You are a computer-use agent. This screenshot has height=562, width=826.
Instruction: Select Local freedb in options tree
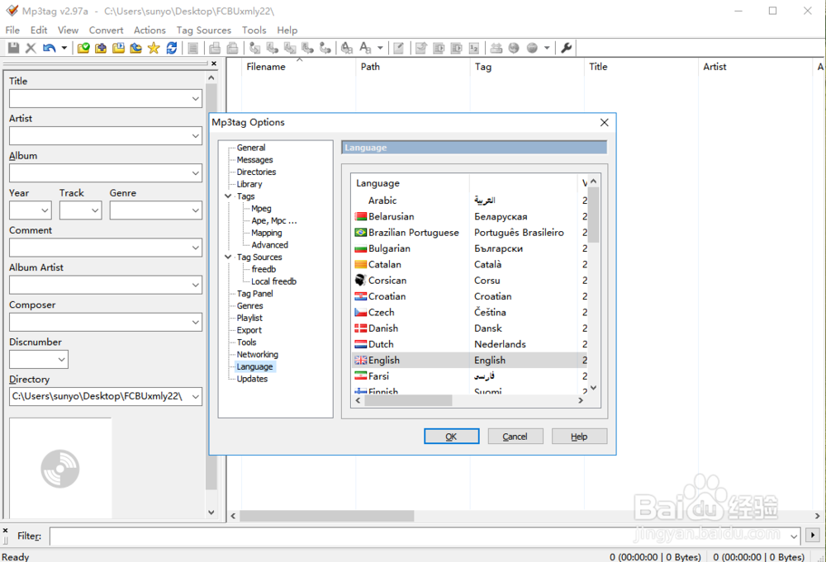(x=274, y=281)
